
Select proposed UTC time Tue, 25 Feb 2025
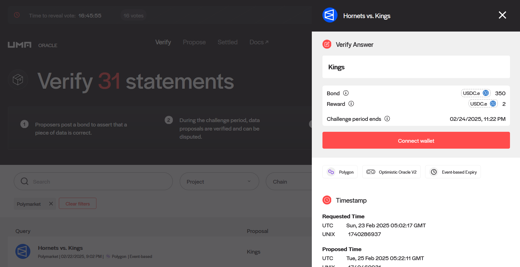coord(385,258)
